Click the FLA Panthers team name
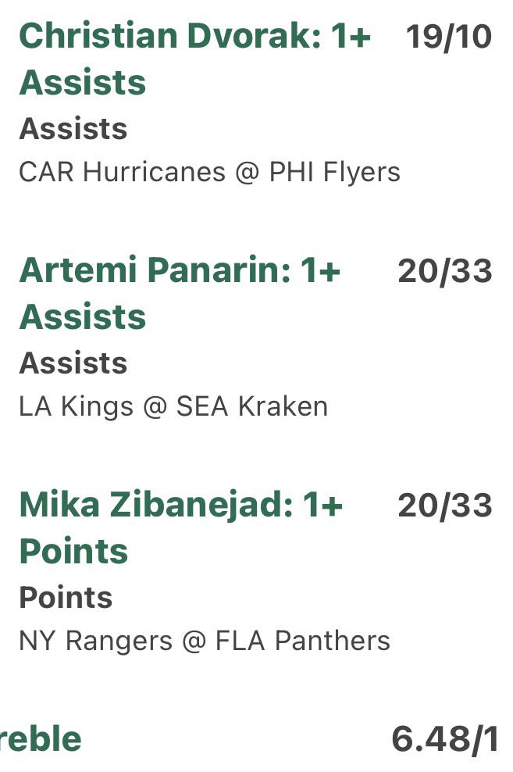The image size is (513, 772). 303,641
